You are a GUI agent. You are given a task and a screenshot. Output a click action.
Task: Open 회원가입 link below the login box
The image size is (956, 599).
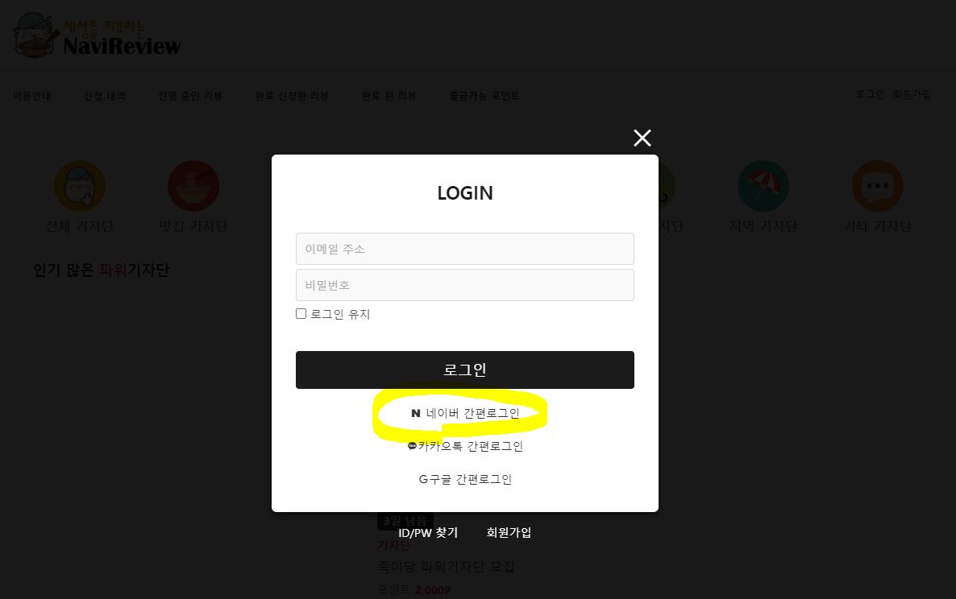[509, 533]
